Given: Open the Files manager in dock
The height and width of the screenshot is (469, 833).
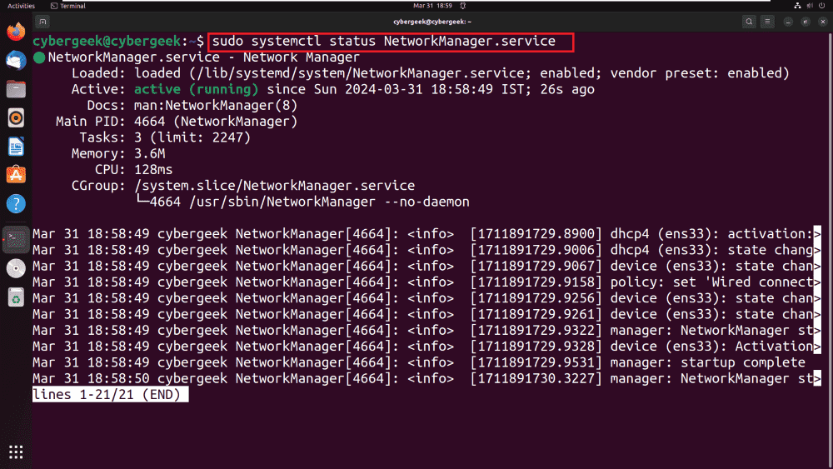Looking at the screenshot, I should [16, 89].
